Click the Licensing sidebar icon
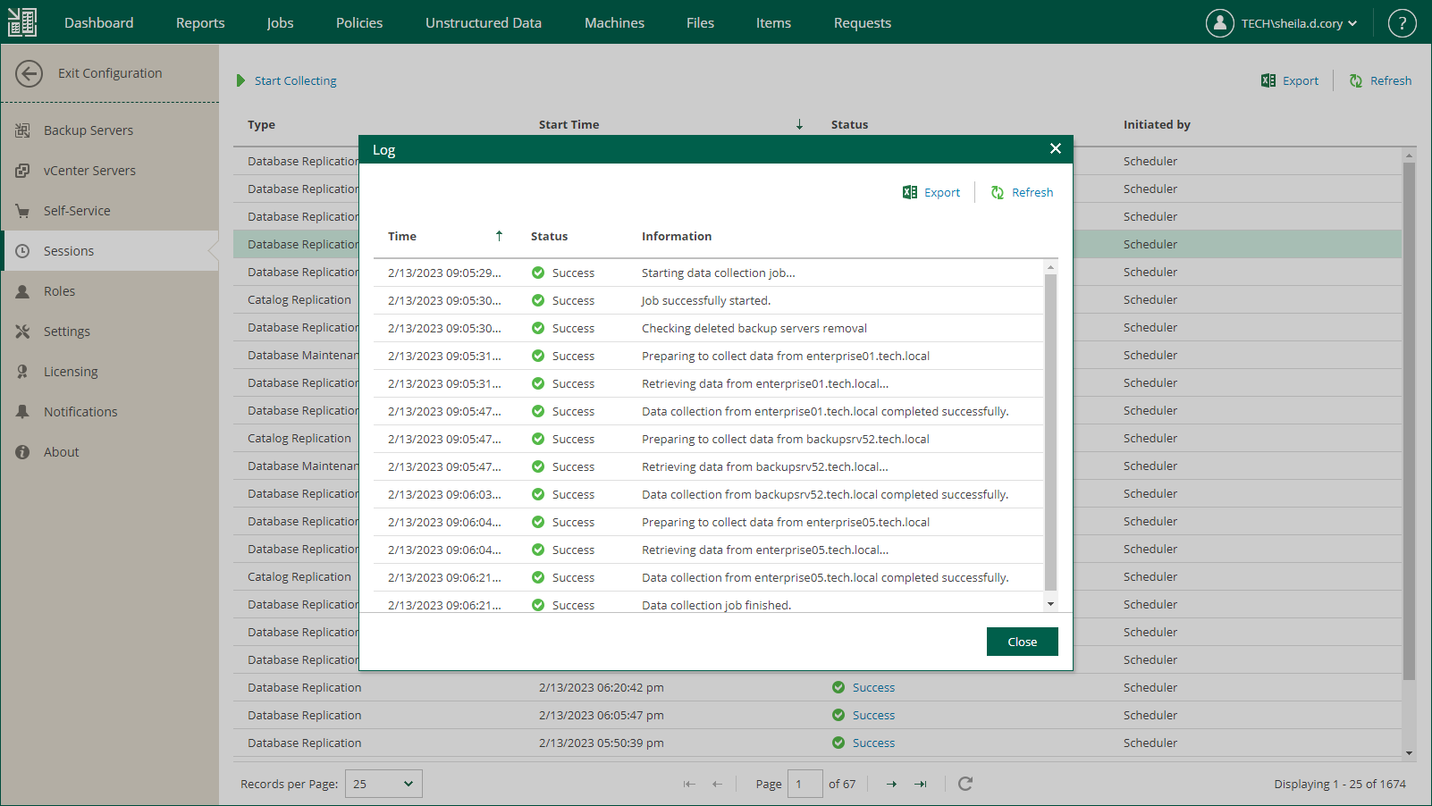The image size is (1432, 806). 22,372
